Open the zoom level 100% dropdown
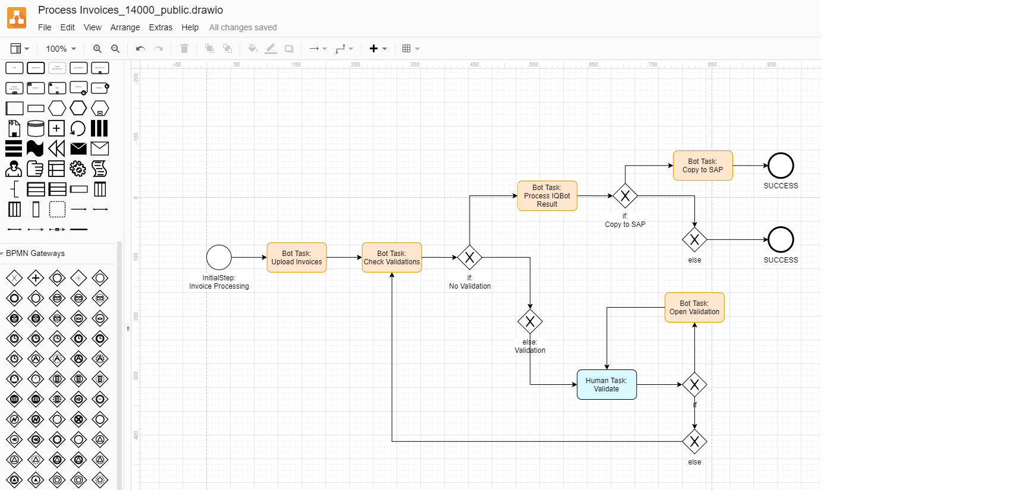This screenshot has height=490, width=1025. coord(61,49)
